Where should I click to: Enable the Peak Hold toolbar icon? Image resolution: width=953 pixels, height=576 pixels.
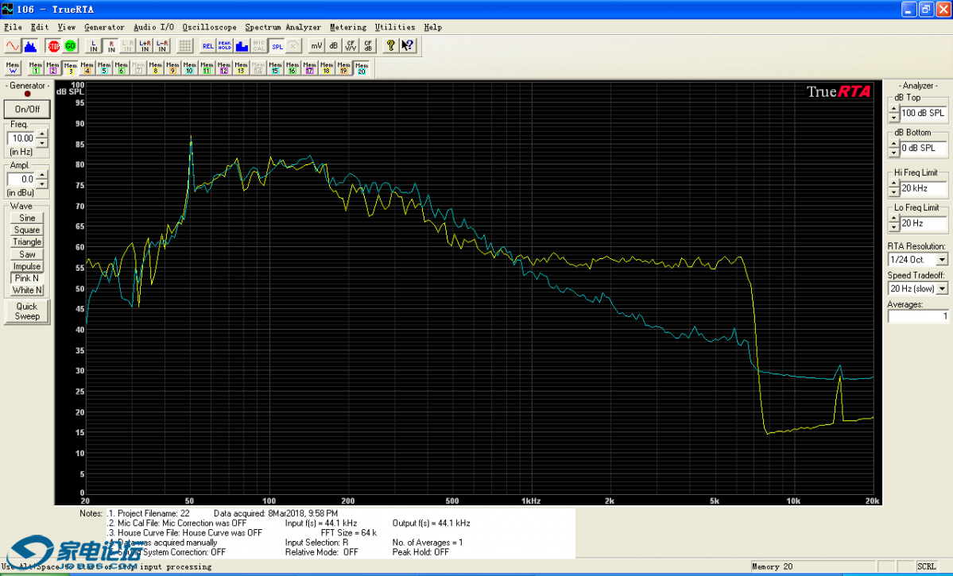coord(224,46)
